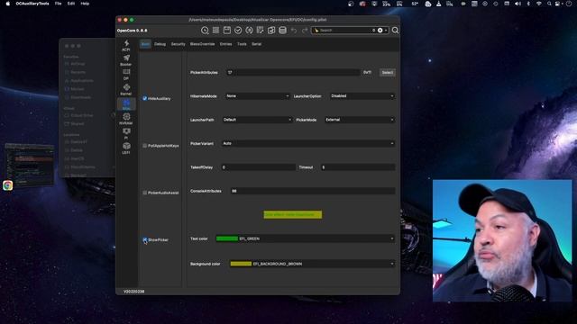Switch to the Debug tab
577x324 pixels.
(160, 44)
